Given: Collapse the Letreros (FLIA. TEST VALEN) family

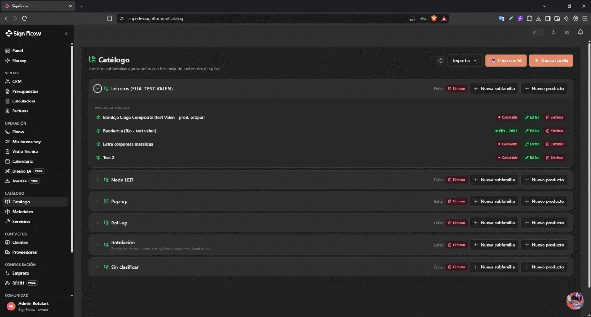Looking at the screenshot, I should pos(98,88).
